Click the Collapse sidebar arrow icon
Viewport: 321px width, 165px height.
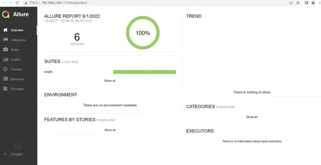click(5, 154)
